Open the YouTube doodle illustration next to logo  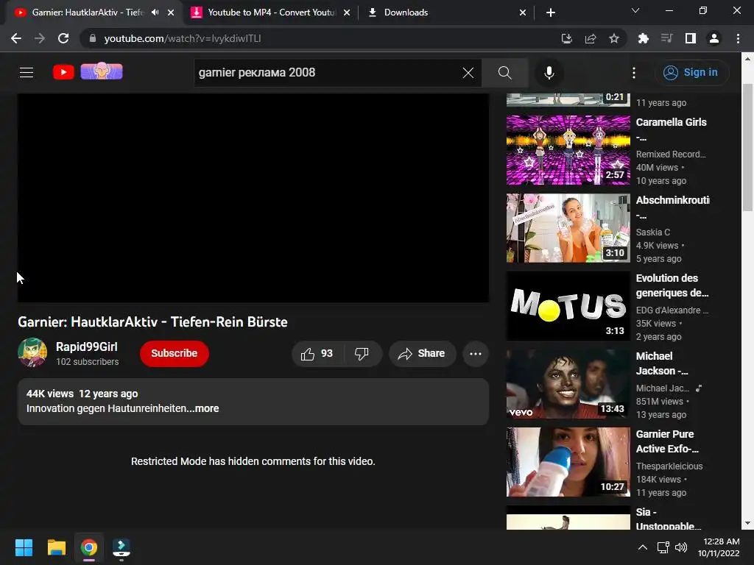point(102,71)
